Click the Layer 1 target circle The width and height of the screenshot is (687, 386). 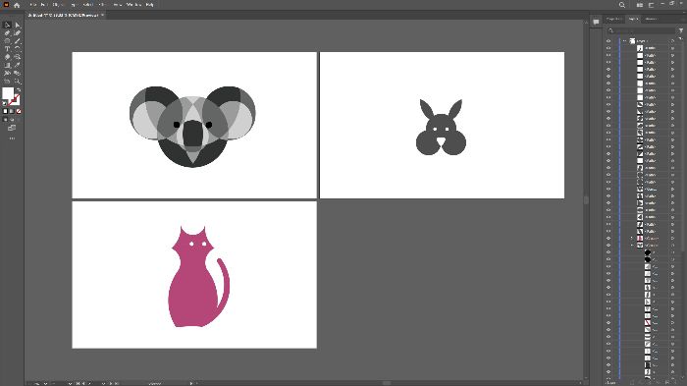click(673, 41)
